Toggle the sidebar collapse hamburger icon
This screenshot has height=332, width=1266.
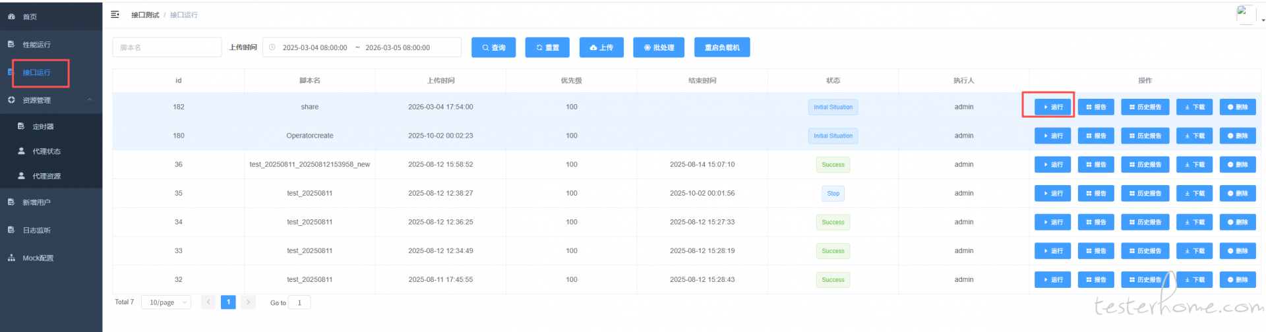115,14
